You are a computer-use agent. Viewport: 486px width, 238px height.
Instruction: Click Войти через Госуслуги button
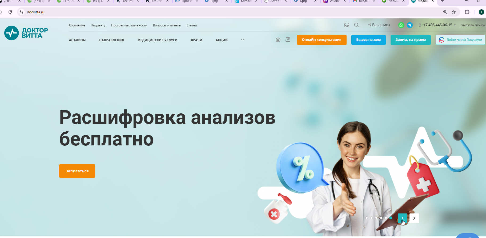460,40
